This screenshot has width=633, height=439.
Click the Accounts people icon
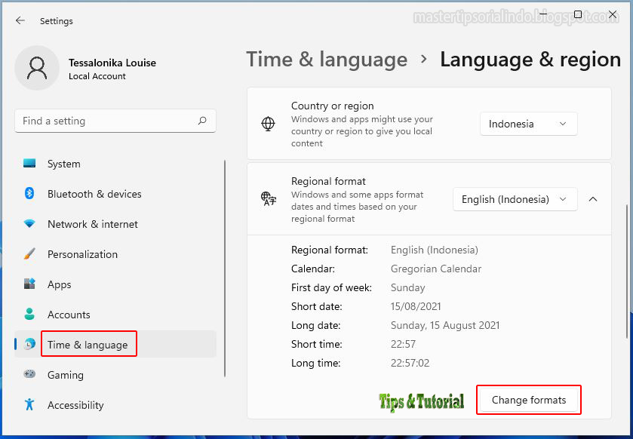pyautogui.click(x=30, y=315)
